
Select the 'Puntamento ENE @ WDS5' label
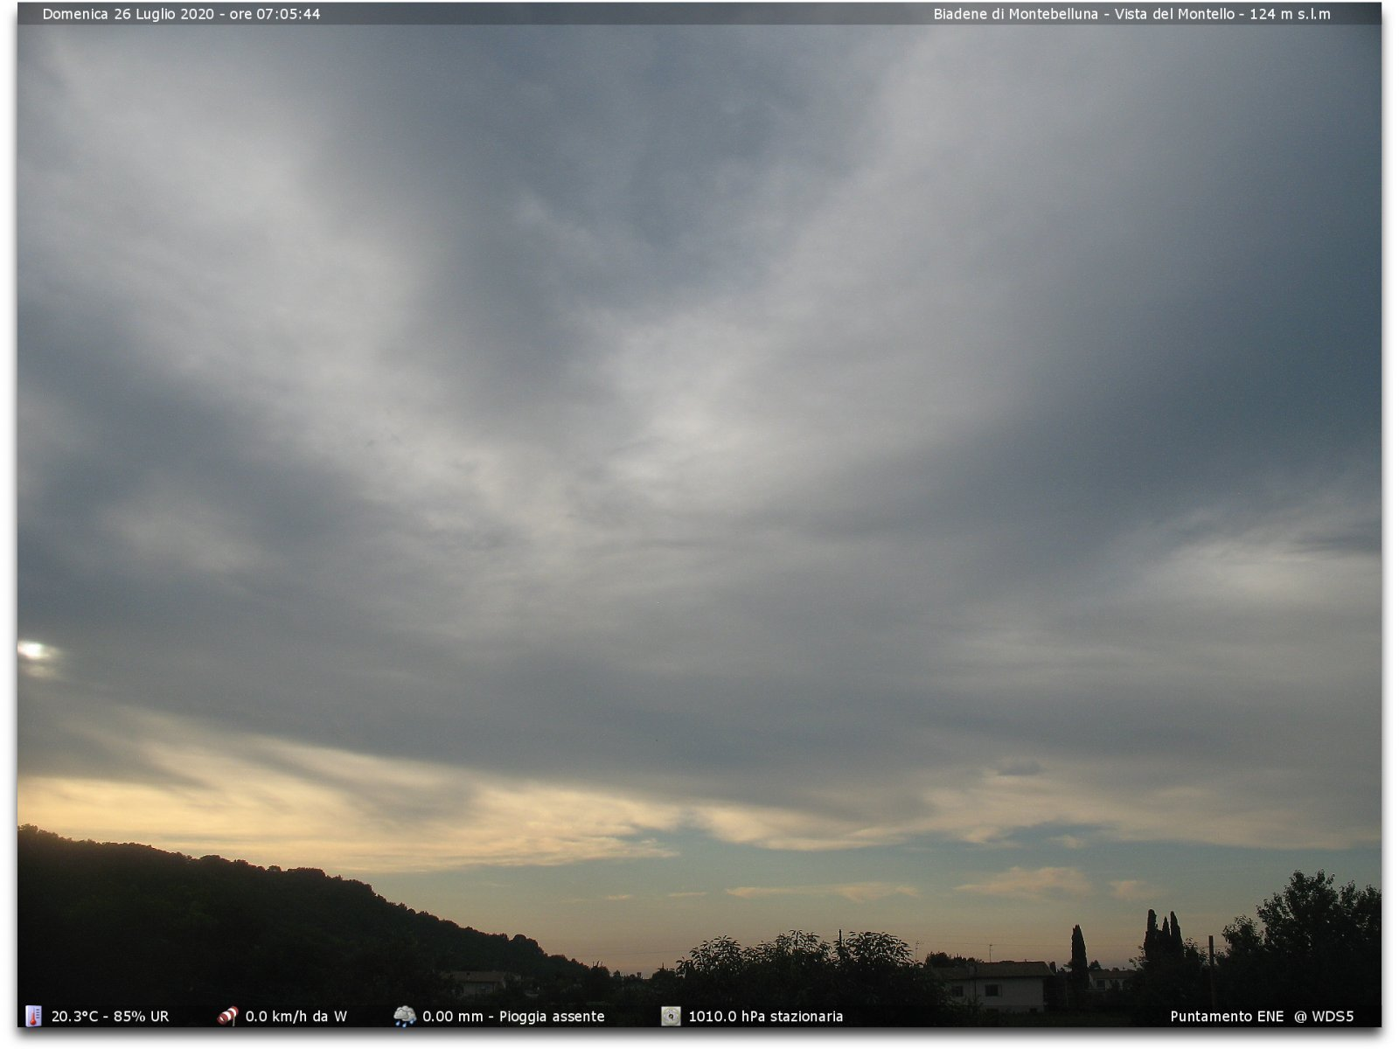(1262, 1017)
